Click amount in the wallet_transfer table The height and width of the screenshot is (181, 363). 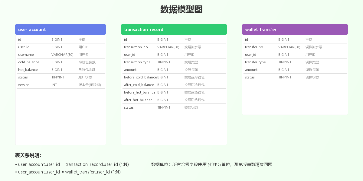pyautogui.click(x=251, y=70)
